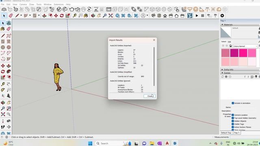The image size is (260, 146).
Task: Click the sun light icon in render toolbar
Action: click(213, 9)
